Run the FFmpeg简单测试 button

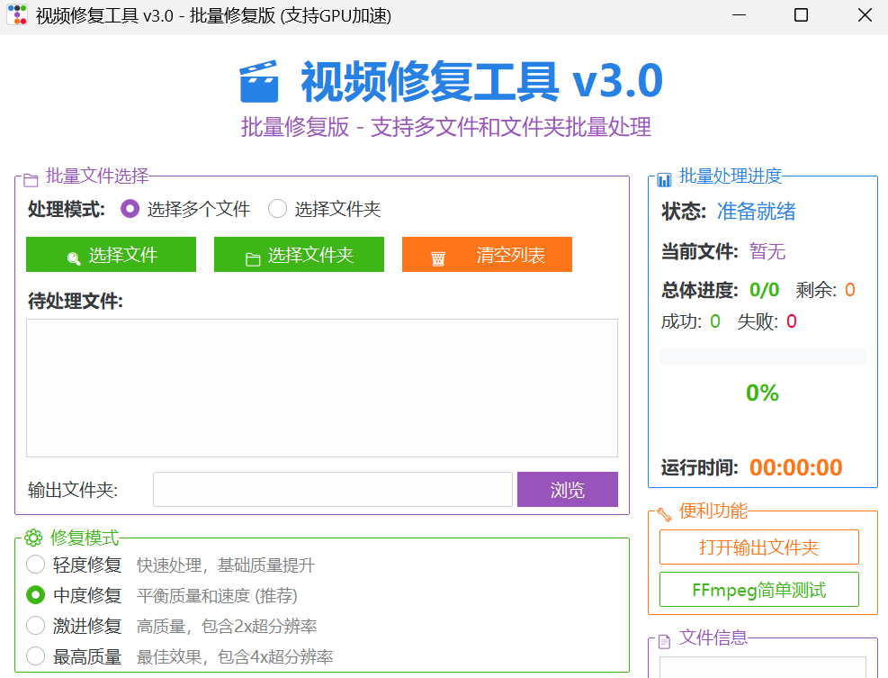point(758,590)
